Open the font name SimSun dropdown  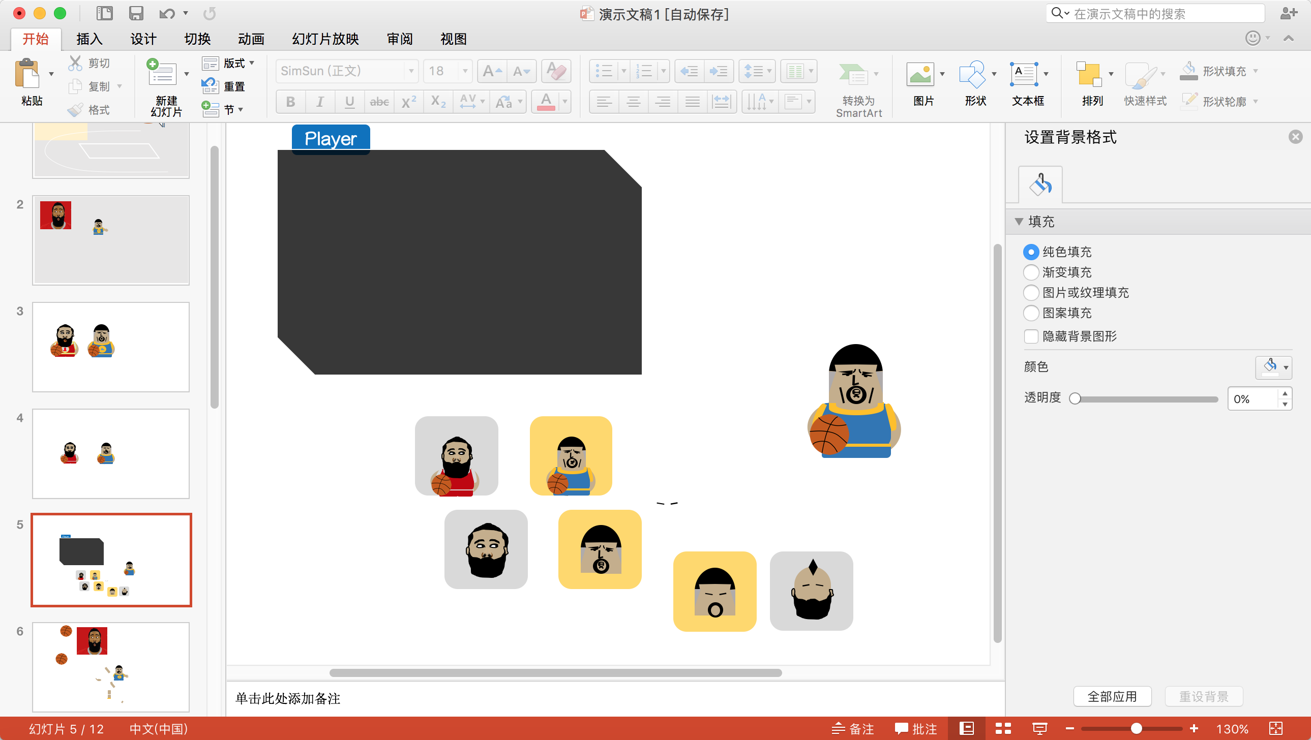[411, 71]
